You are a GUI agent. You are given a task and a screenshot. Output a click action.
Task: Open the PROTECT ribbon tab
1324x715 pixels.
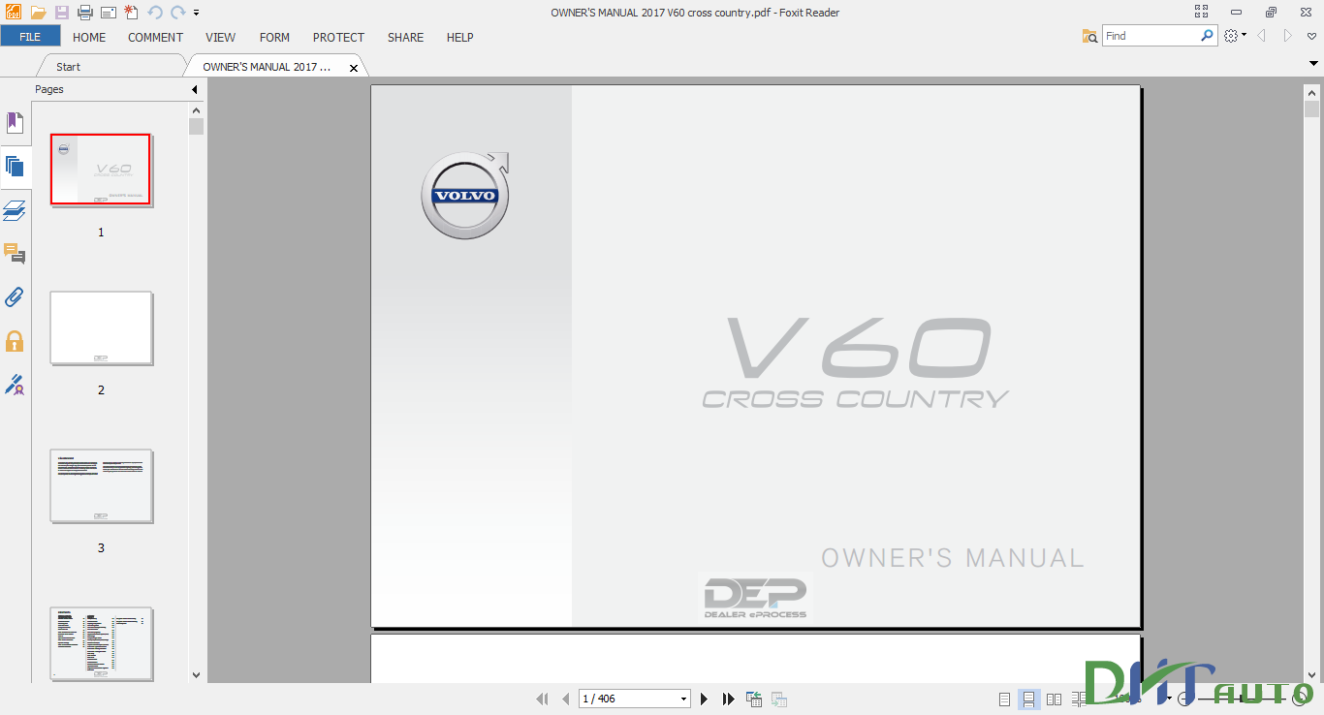click(x=338, y=37)
